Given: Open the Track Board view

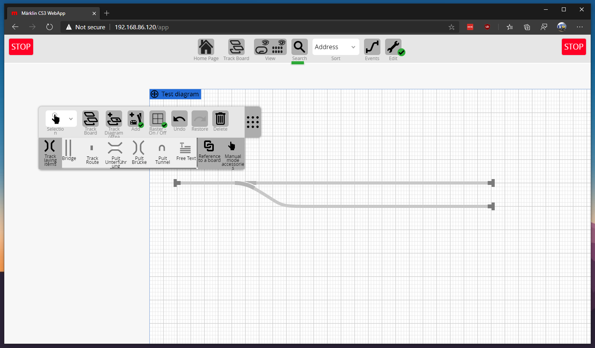Looking at the screenshot, I should coord(236,47).
